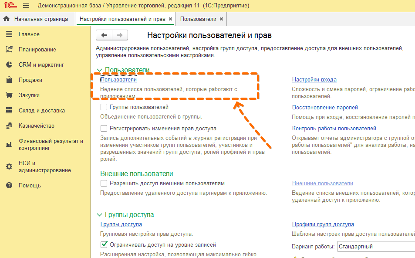Viewport: 415px width, 258px height.
Task: Click the back navigation arrow button
Action: pos(104,35)
